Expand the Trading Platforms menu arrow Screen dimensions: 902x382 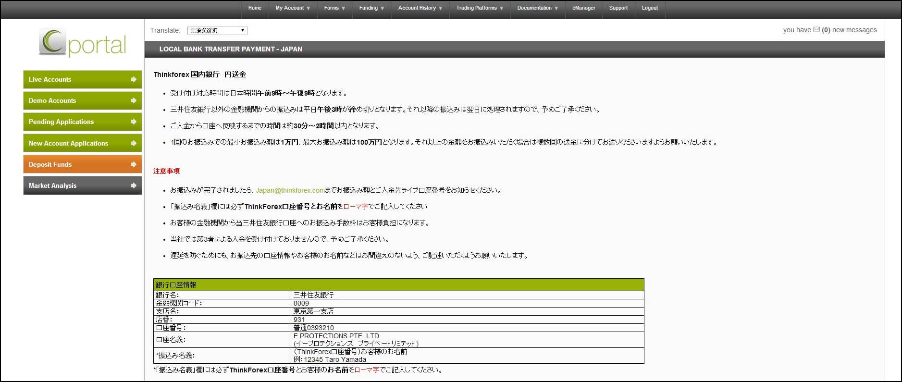tap(502, 8)
